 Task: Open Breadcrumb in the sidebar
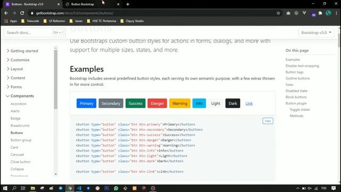pyautogui.click(x=20, y=126)
